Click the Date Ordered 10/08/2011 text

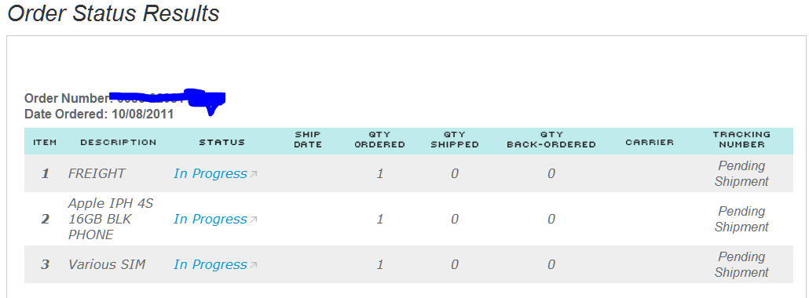99,114
